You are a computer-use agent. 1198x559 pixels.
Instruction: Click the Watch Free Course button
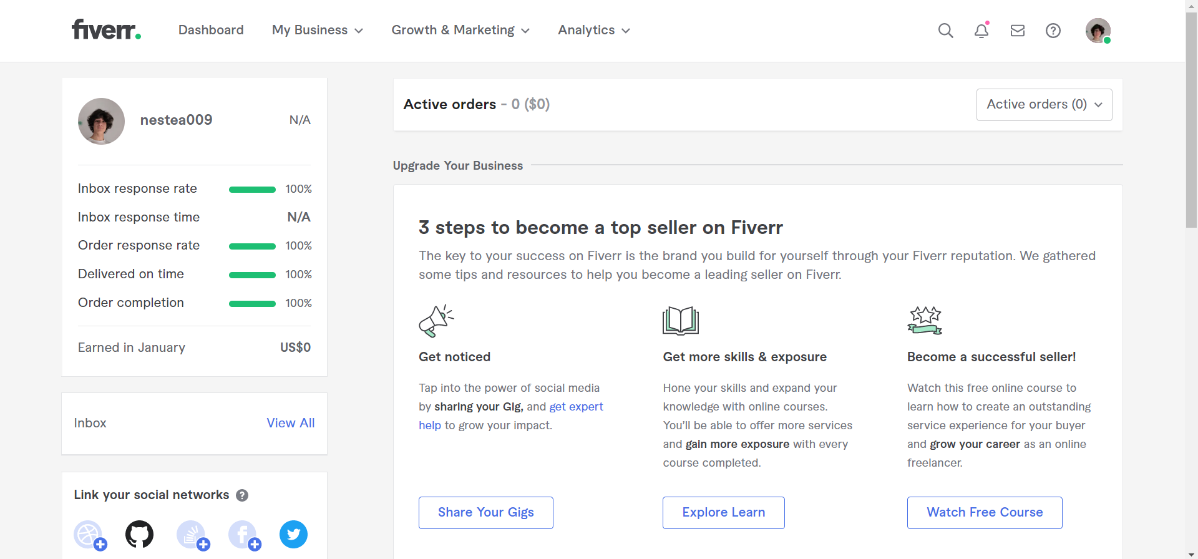(984, 512)
